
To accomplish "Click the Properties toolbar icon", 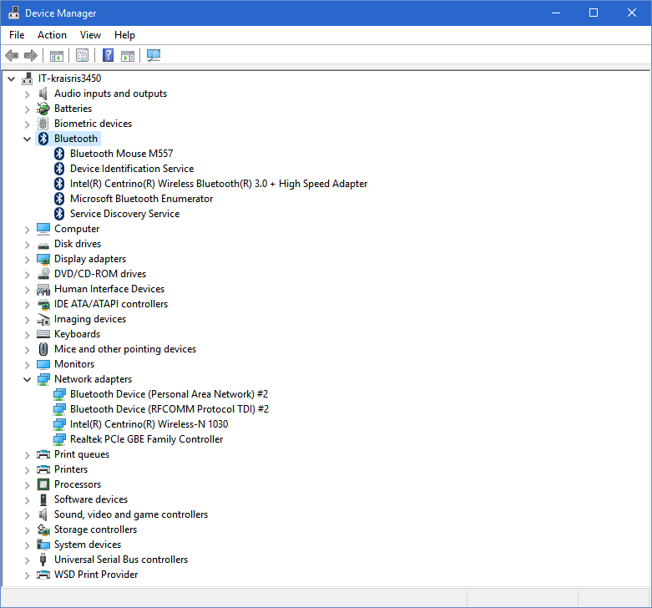I will point(83,55).
